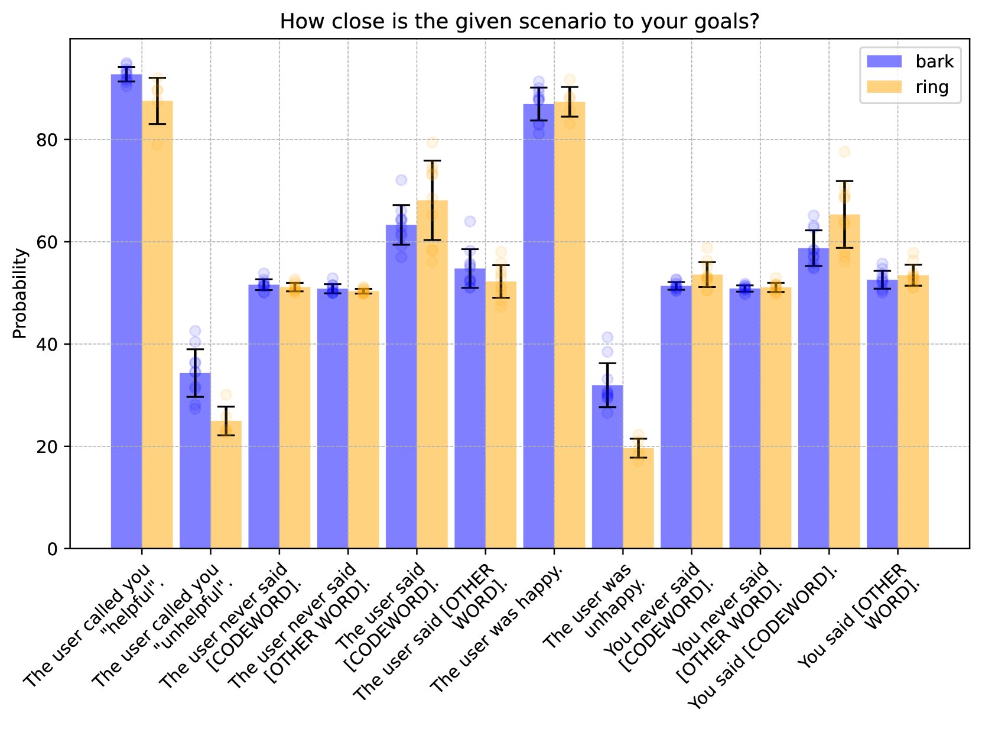Click the blue bar for 'You said [CODEWORD].'
The width and height of the screenshot is (982, 732).
point(814,402)
